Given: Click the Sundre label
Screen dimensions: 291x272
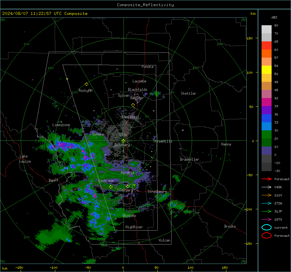Looking at the screenshot, I should click(x=98, y=134).
